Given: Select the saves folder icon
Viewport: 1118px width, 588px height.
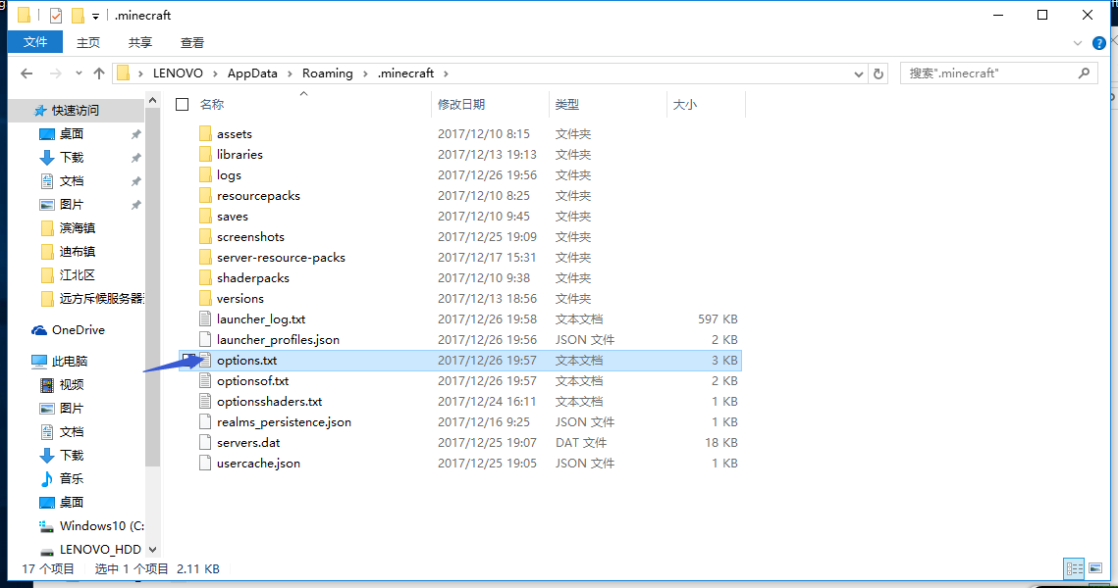Looking at the screenshot, I should [205, 217].
